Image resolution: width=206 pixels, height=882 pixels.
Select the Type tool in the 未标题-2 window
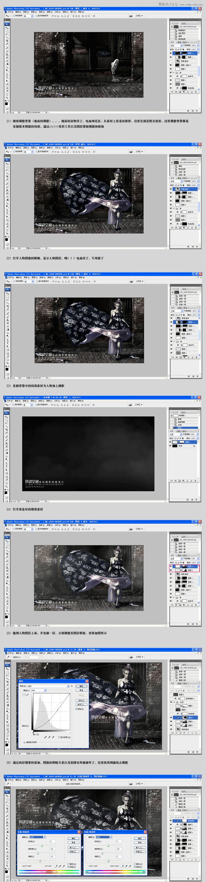click(7, 466)
